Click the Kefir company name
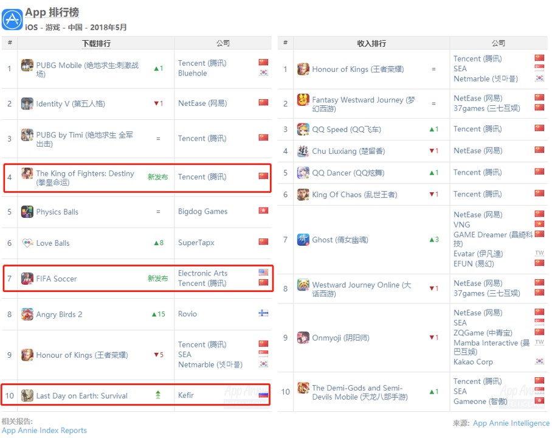 tap(186, 395)
